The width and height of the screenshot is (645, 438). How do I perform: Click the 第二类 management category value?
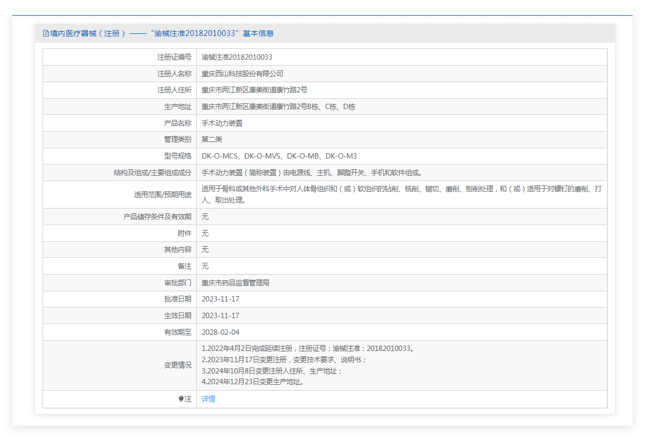click(212, 139)
